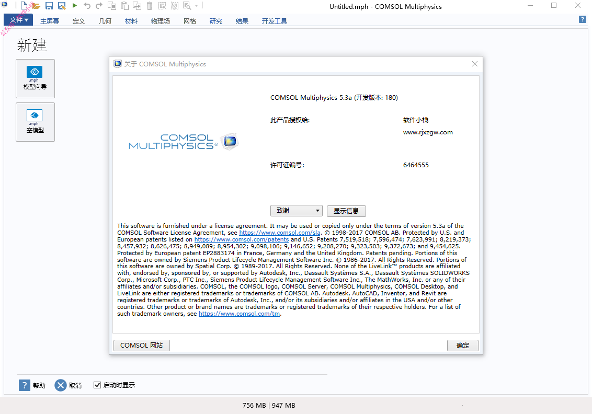The width and height of the screenshot is (592, 414).
Task: Click the Select All icon in toolbar
Action: coord(162,6)
